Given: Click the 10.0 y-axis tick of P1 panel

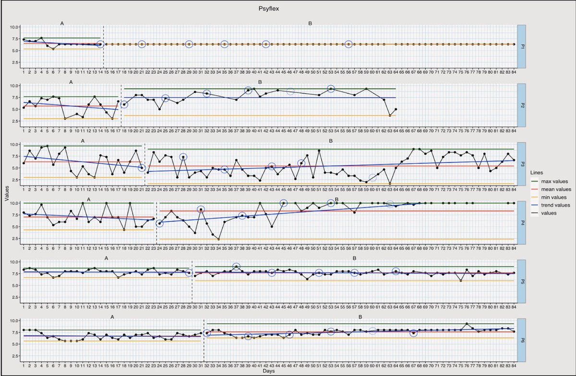Looking at the screenshot, I should point(14,27).
